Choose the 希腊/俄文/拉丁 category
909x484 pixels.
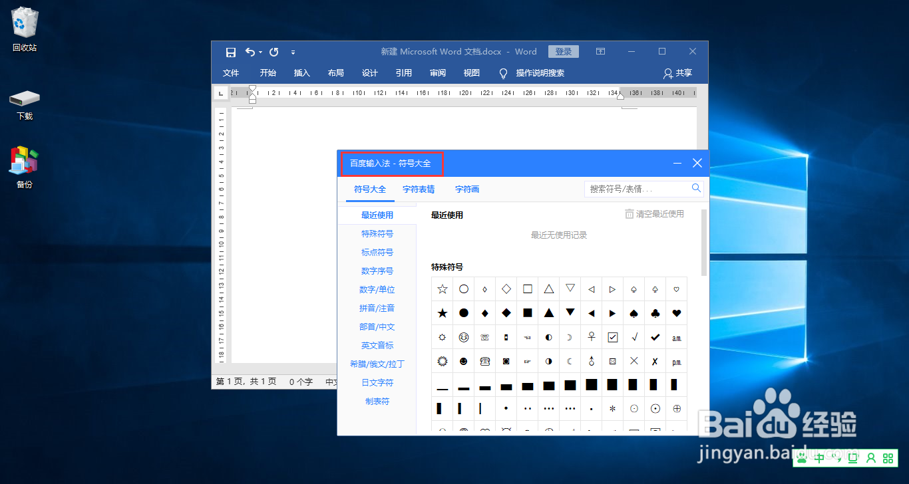(377, 364)
